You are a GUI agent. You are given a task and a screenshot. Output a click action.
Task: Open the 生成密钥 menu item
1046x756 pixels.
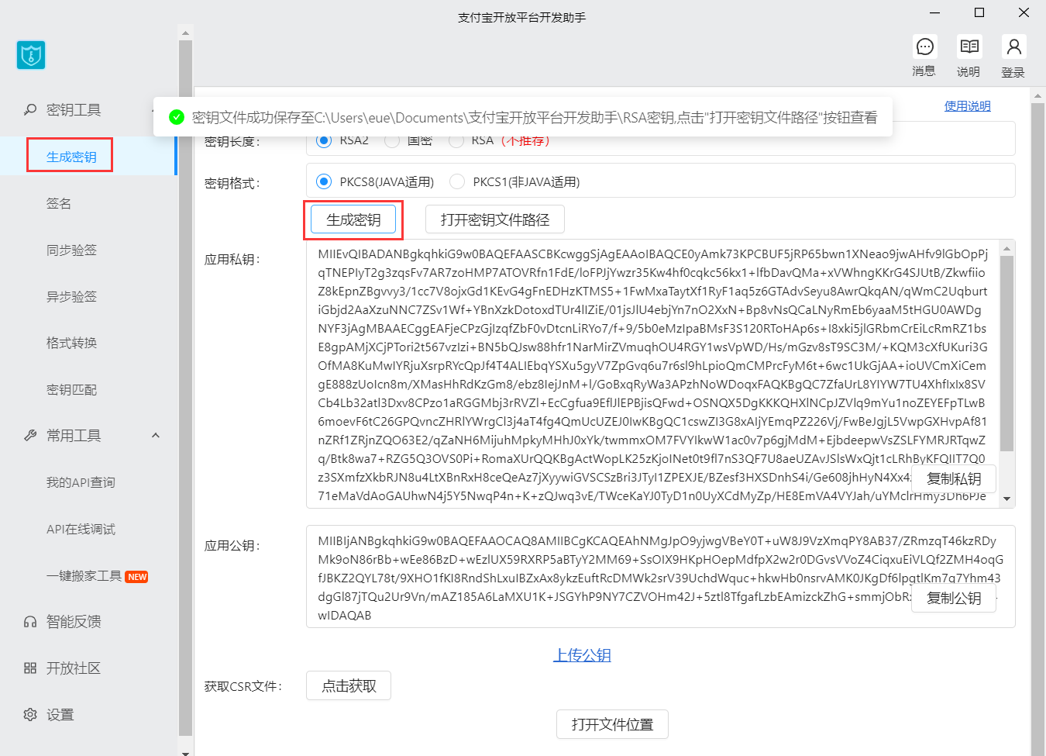click(x=71, y=157)
